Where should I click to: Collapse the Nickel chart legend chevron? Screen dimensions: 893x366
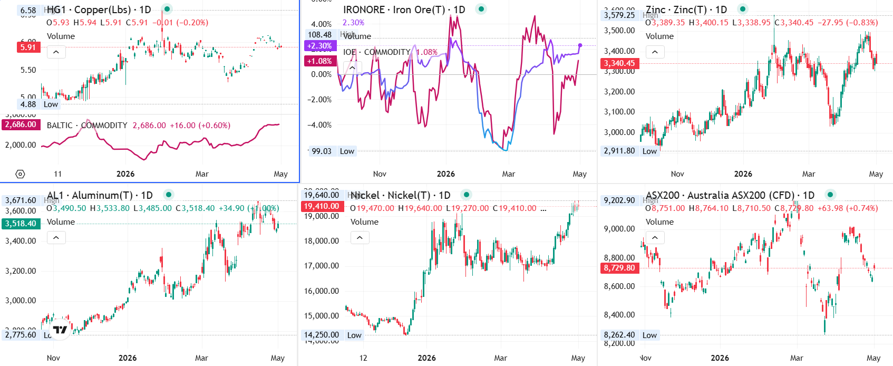tap(360, 237)
